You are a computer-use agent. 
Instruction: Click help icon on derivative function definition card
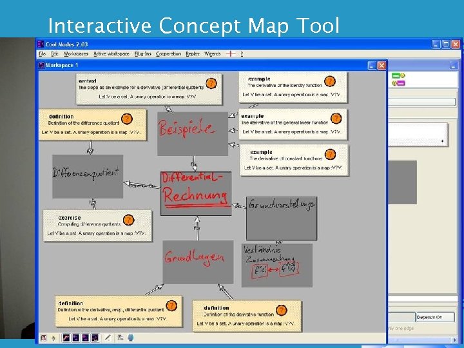(281, 310)
